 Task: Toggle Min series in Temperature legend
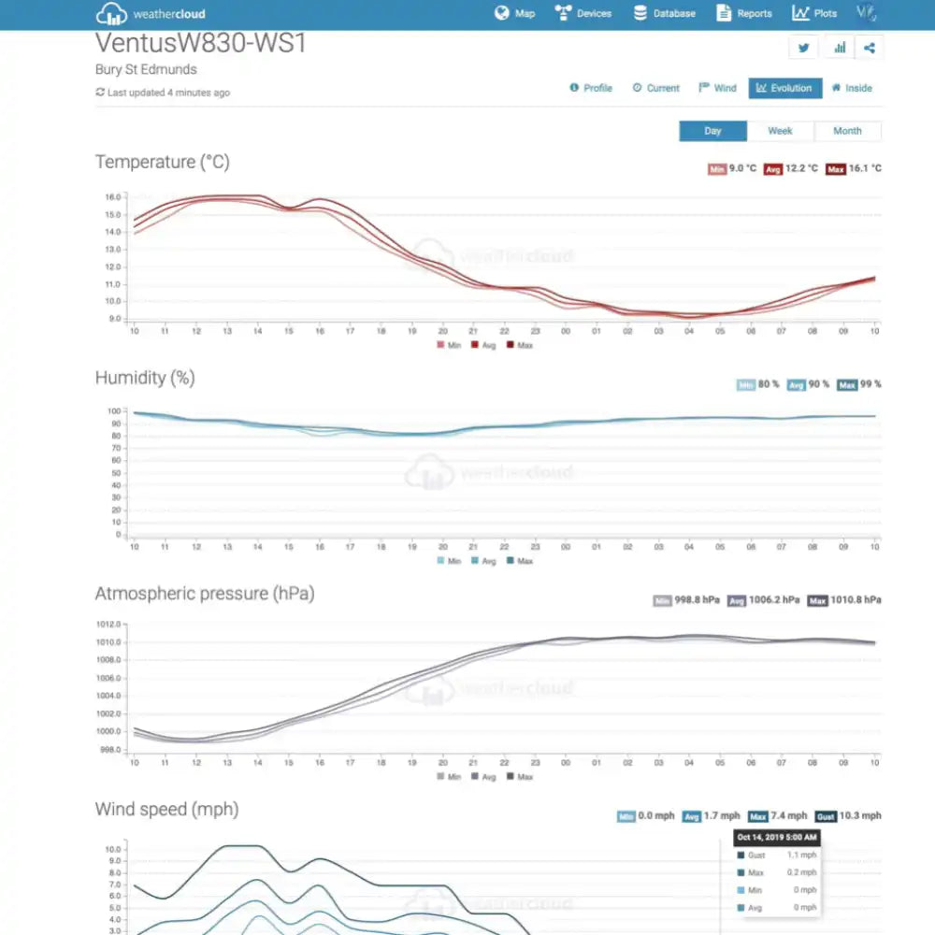coord(448,345)
